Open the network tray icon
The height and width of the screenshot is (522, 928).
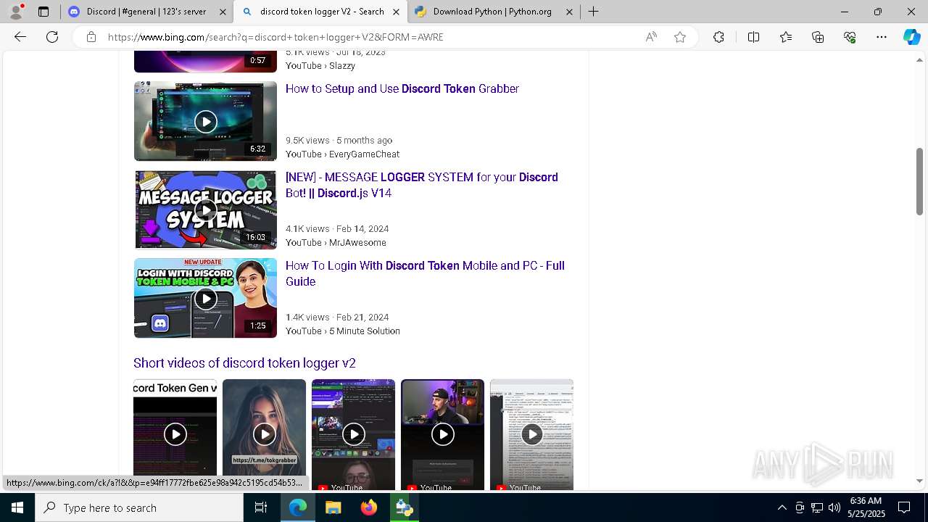pyautogui.click(x=817, y=507)
